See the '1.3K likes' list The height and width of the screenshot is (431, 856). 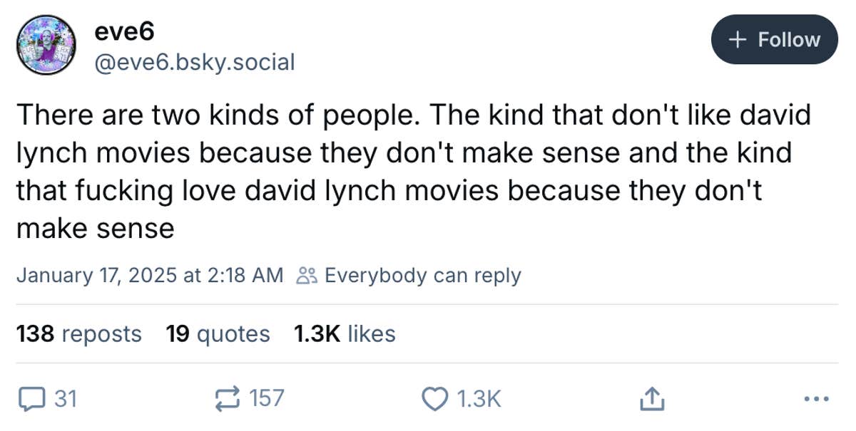click(x=345, y=333)
